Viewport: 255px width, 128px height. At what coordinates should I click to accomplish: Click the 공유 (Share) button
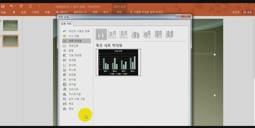(248, 12)
